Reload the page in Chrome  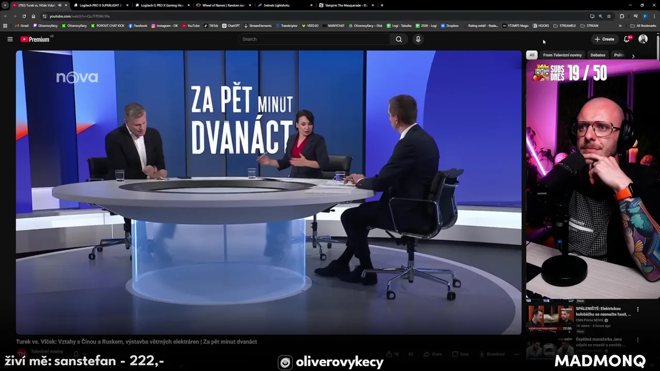[x=24, y=16]
